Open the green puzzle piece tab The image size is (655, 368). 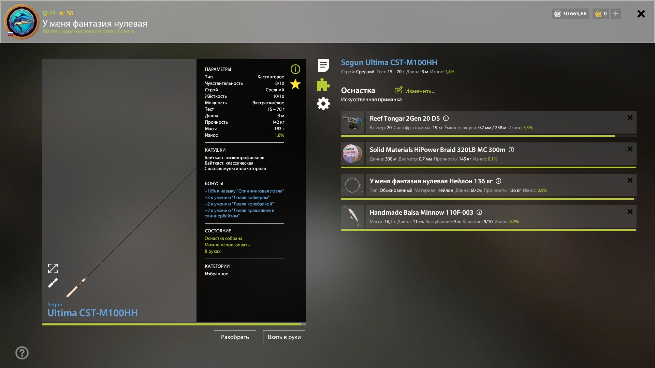(x=323, y=85)
